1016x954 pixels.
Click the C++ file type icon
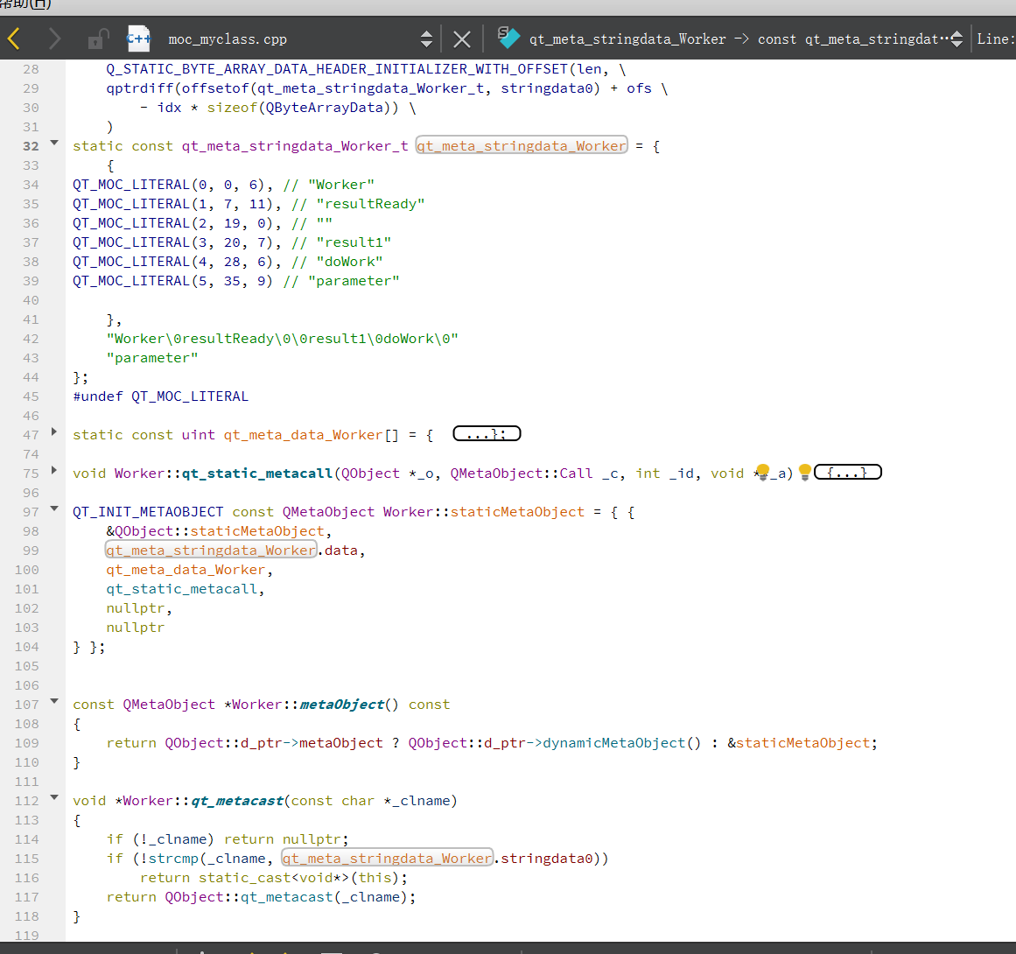pos(138,39)
